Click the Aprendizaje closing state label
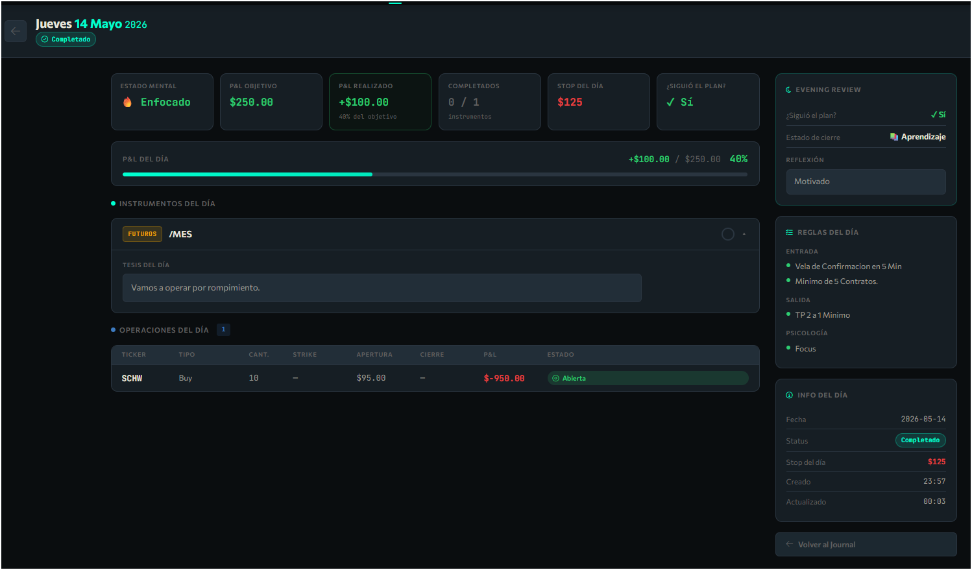 pyautogui.click(x=923, y=137)
